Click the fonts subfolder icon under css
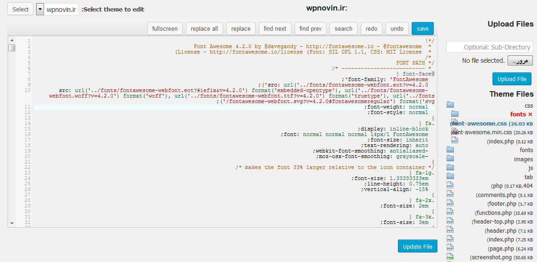Screen dimensions: 537x262 tap(454, 114)
